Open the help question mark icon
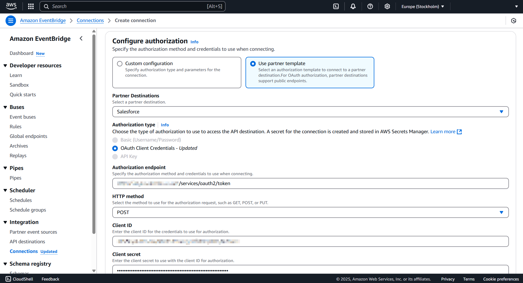The image size is (523, 283). point(370,6)
